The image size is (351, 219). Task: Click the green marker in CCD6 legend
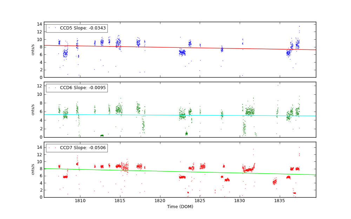coord(49,88)
